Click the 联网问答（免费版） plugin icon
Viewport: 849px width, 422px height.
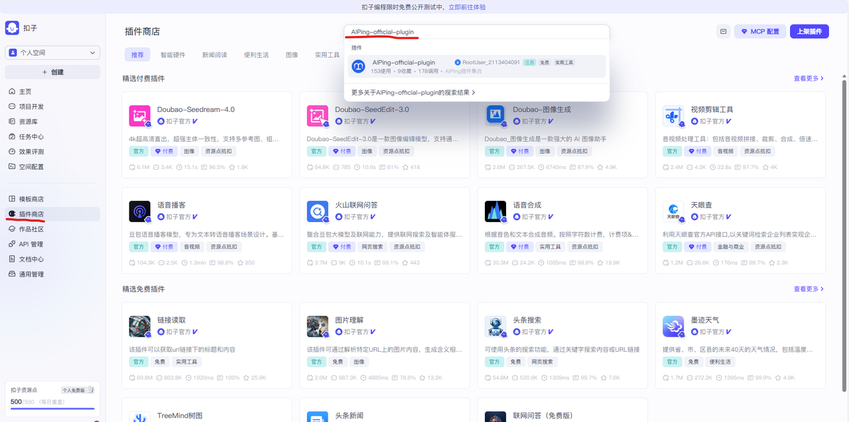495,417
